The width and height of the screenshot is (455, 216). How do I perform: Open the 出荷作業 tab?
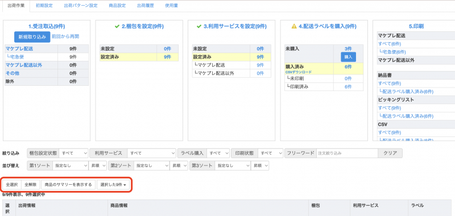(x=16, y=6)
